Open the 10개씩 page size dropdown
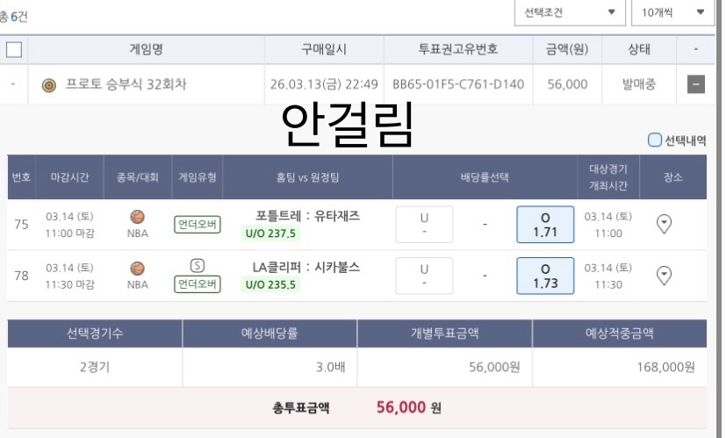726x438 pixels. click(672, 13)
